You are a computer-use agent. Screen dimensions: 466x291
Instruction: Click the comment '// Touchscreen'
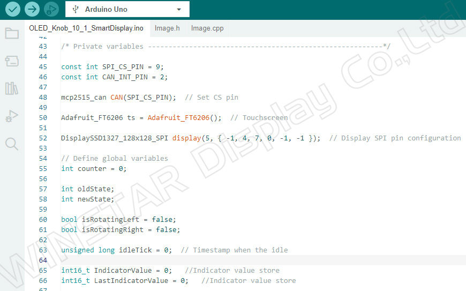tap(259, 118)
